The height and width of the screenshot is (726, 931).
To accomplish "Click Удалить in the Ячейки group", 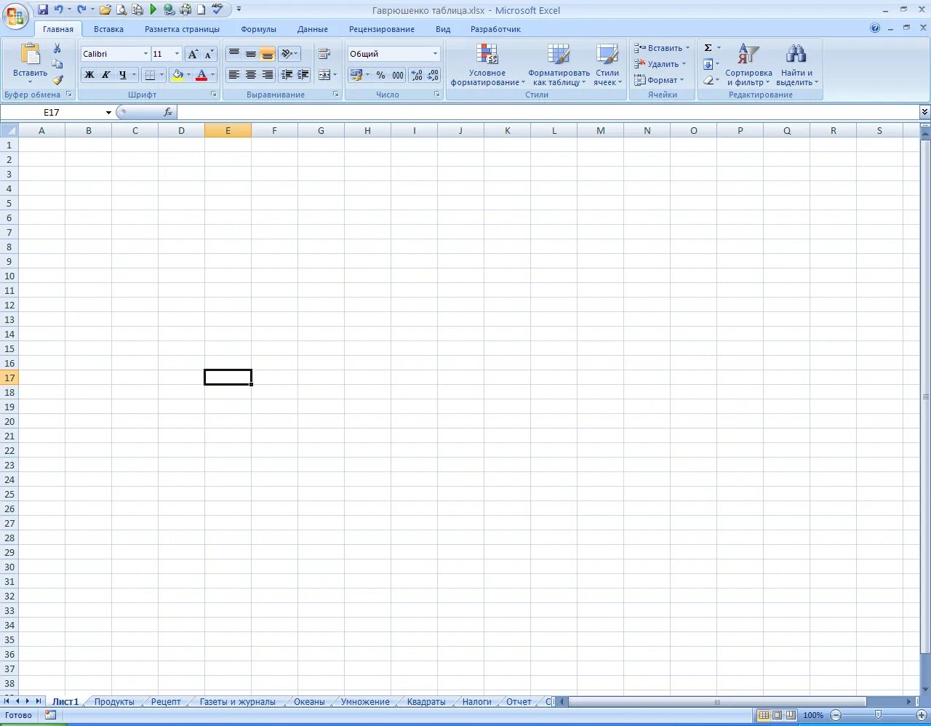I will click(x=660, y=64).
